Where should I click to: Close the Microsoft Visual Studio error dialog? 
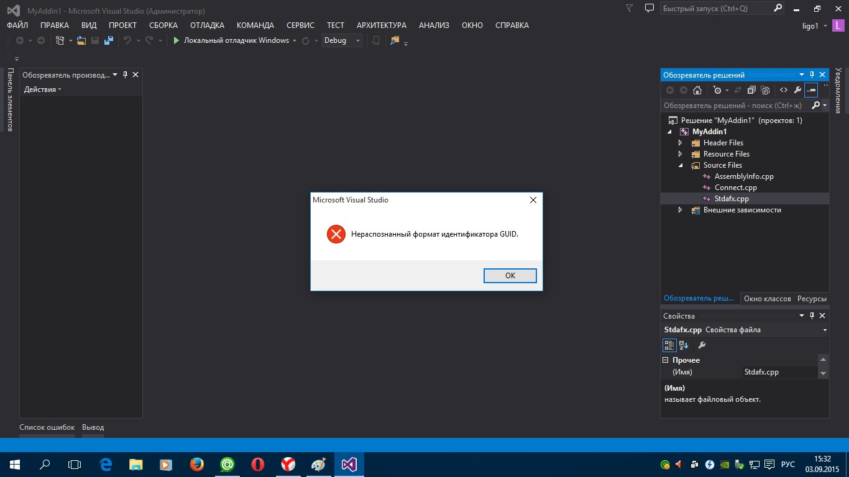pyautogui.click(x=533, y=200)
